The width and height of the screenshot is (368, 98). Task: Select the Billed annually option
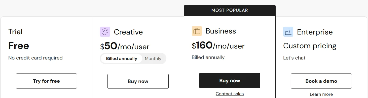click(x=122, y=58)
